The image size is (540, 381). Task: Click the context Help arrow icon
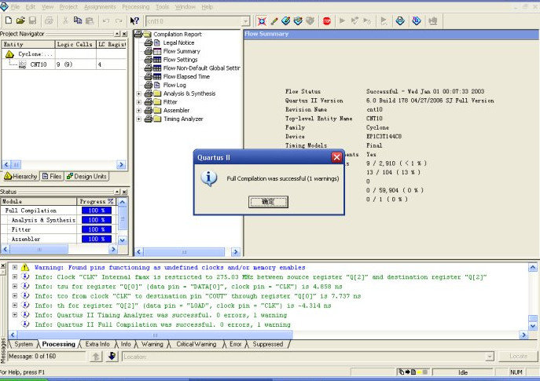tap(134, 21)
